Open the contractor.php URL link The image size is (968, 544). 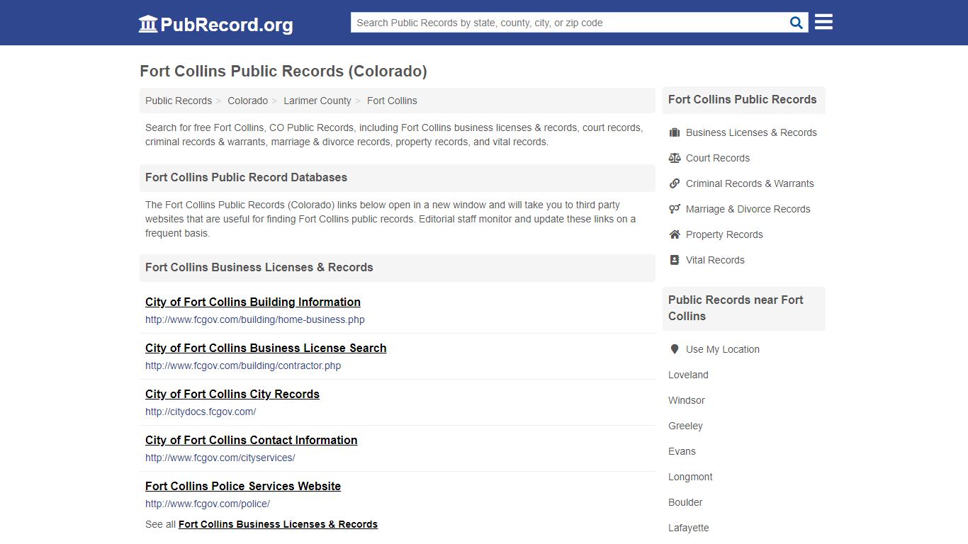(x=243, y=365)
